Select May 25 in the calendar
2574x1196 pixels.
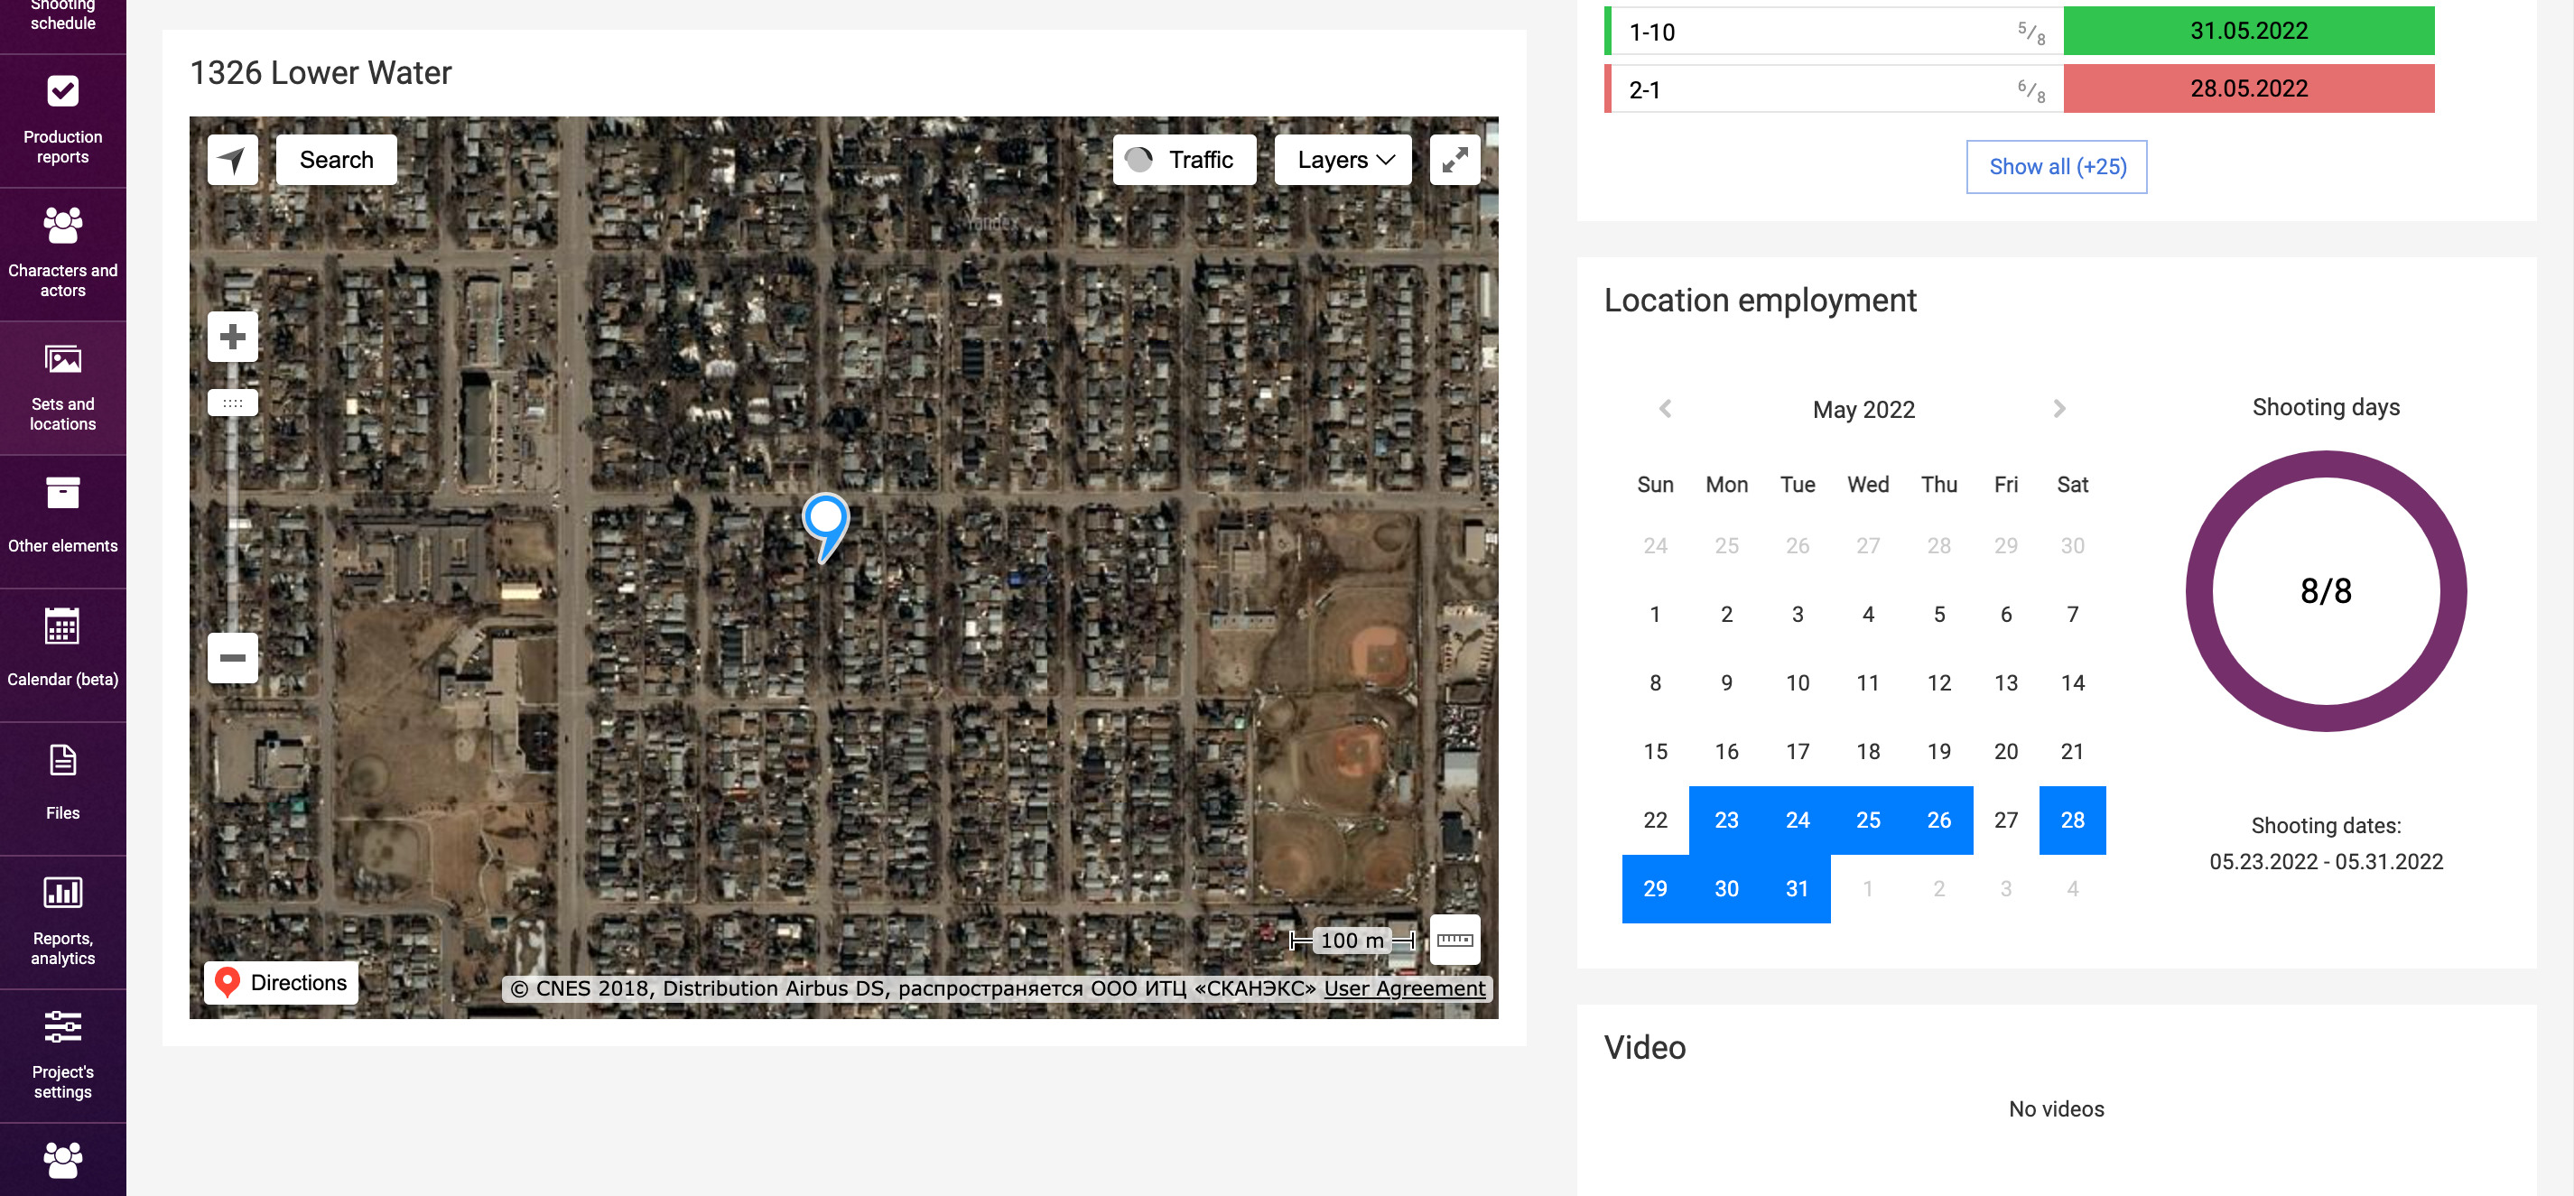[1868, 821]
